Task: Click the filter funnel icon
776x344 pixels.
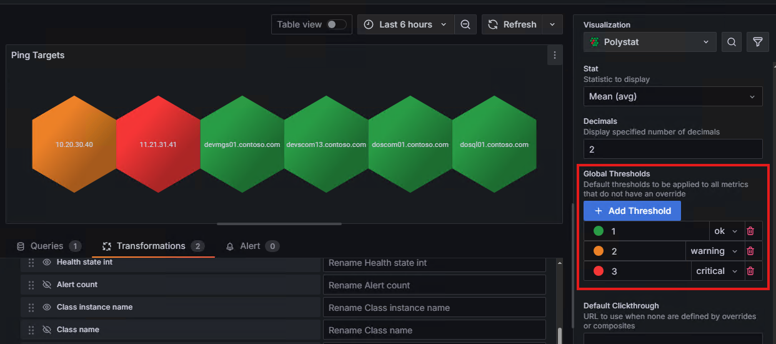Action: coord(757,42)
